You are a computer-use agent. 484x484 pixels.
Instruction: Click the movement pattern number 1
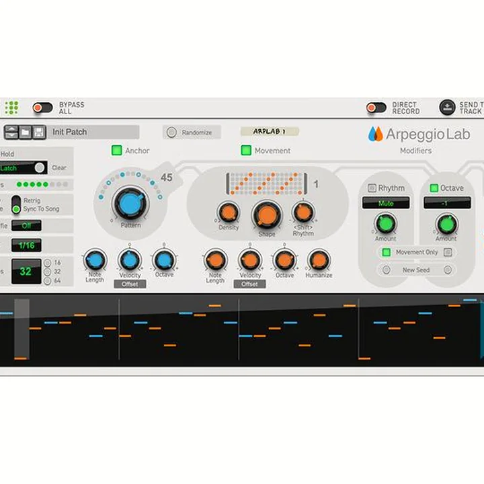[316, 184]
